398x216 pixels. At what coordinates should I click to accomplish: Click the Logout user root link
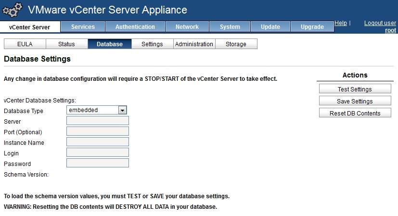coord(380,26)
